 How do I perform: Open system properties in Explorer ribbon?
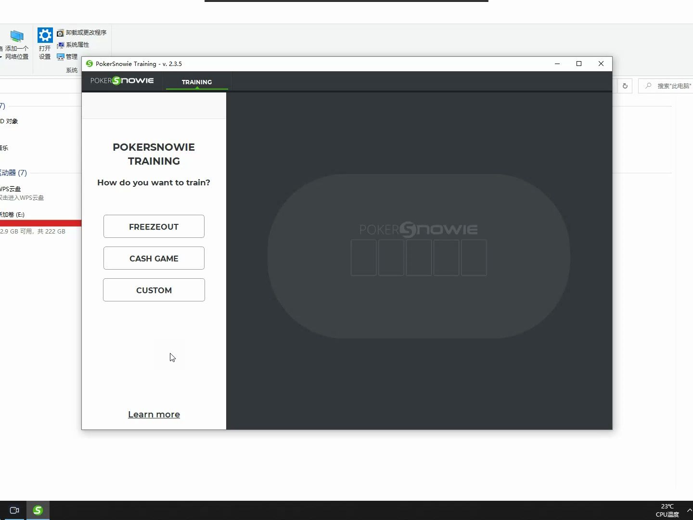pos(73,45)
